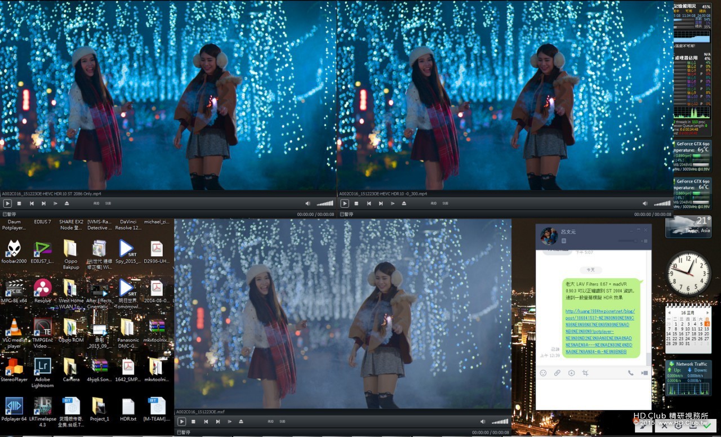
Task: Open AUD audio menu in ST 2086 Only.mp4 player
Action: (x=96, y=203)
